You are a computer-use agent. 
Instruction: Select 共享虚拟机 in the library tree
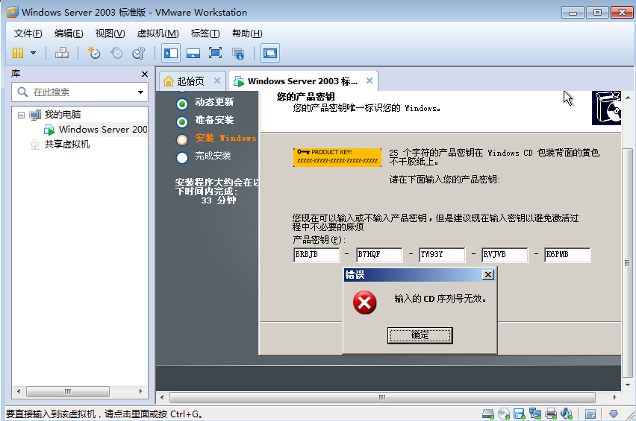pos(67,145)
